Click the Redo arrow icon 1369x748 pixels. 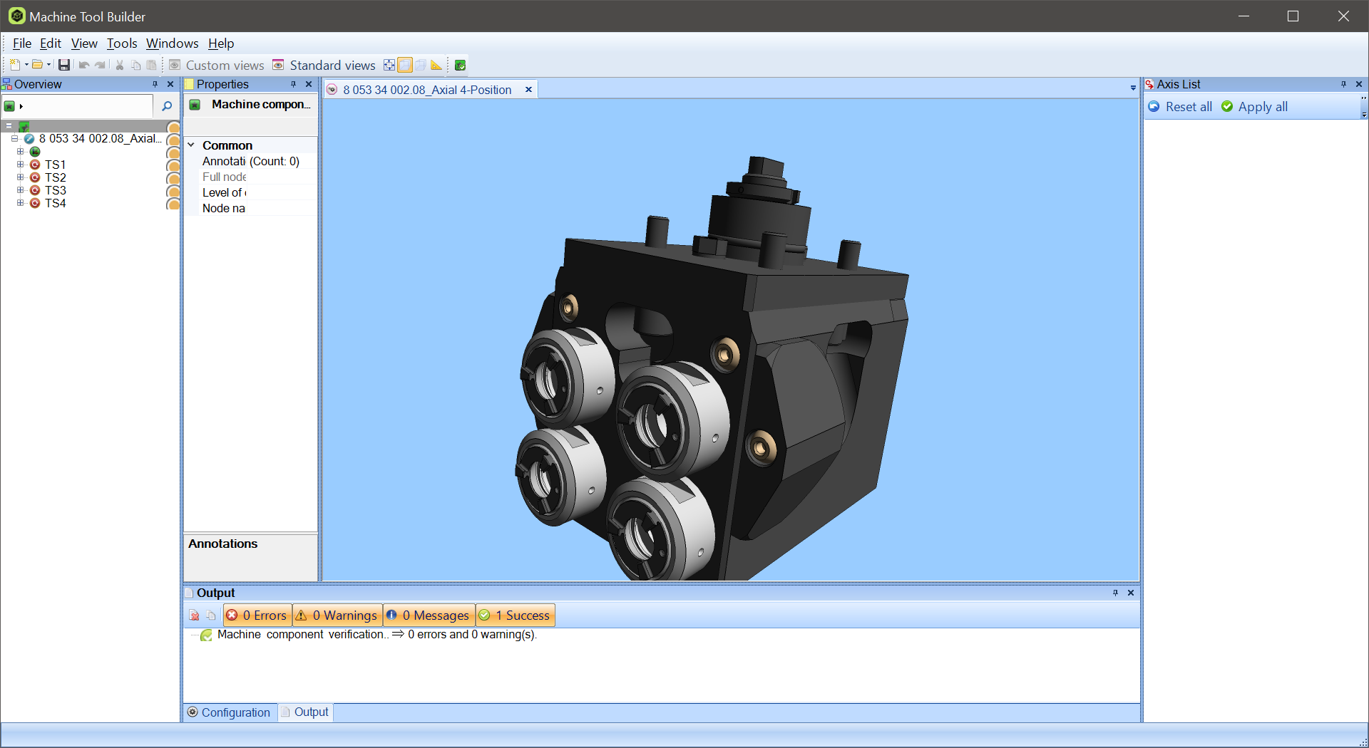tap(101, 65)
